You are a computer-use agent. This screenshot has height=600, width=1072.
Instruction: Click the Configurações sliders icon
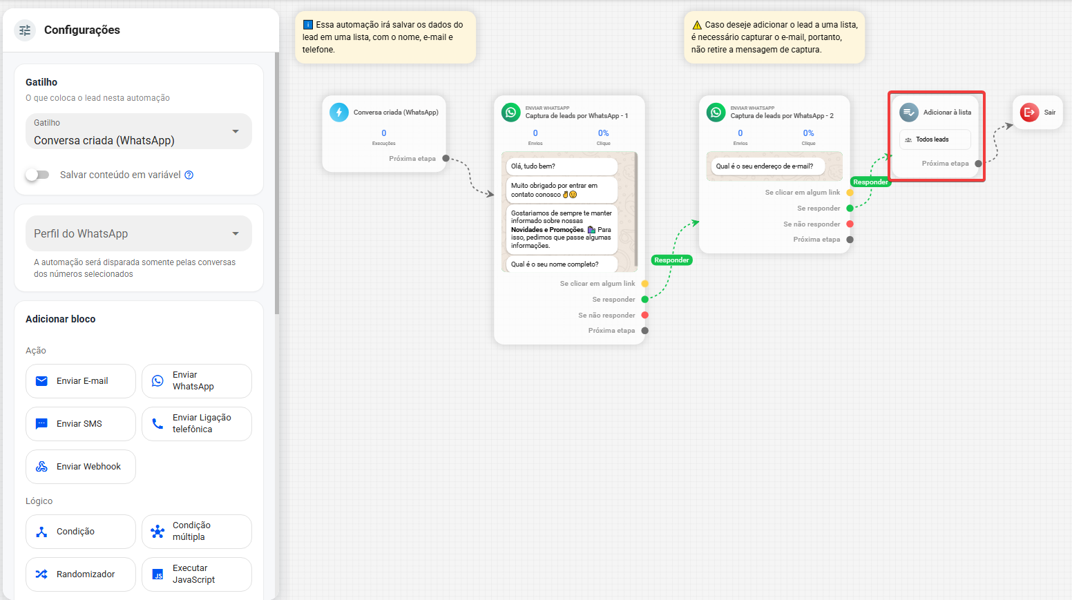point(25,30)
